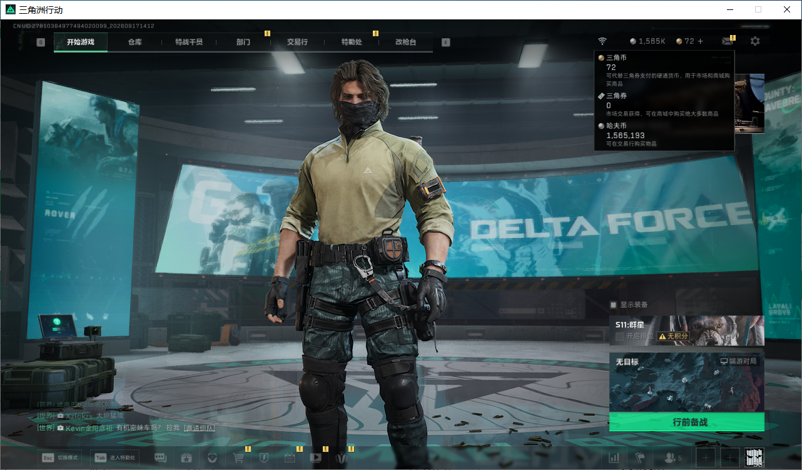Click the E next-tab key icon
The image size is (802, 470).
click(445, 42)
